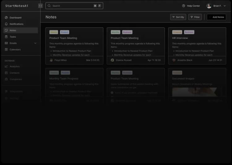Click the 'Annette Black' author name

[x=185, y=60]
